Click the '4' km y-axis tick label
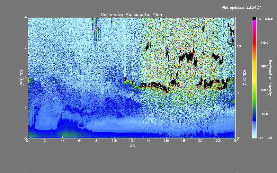 [x=26, y=17]
